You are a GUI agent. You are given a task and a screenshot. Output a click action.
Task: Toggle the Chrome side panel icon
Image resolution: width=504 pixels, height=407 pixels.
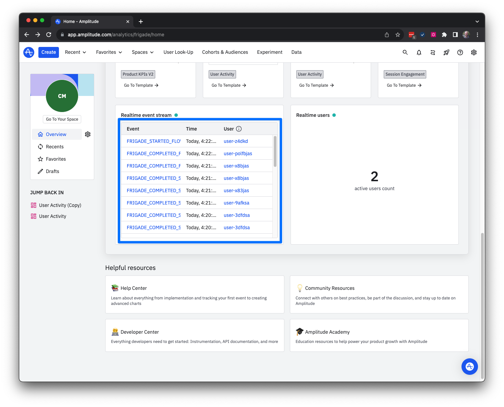pos(455,35)
